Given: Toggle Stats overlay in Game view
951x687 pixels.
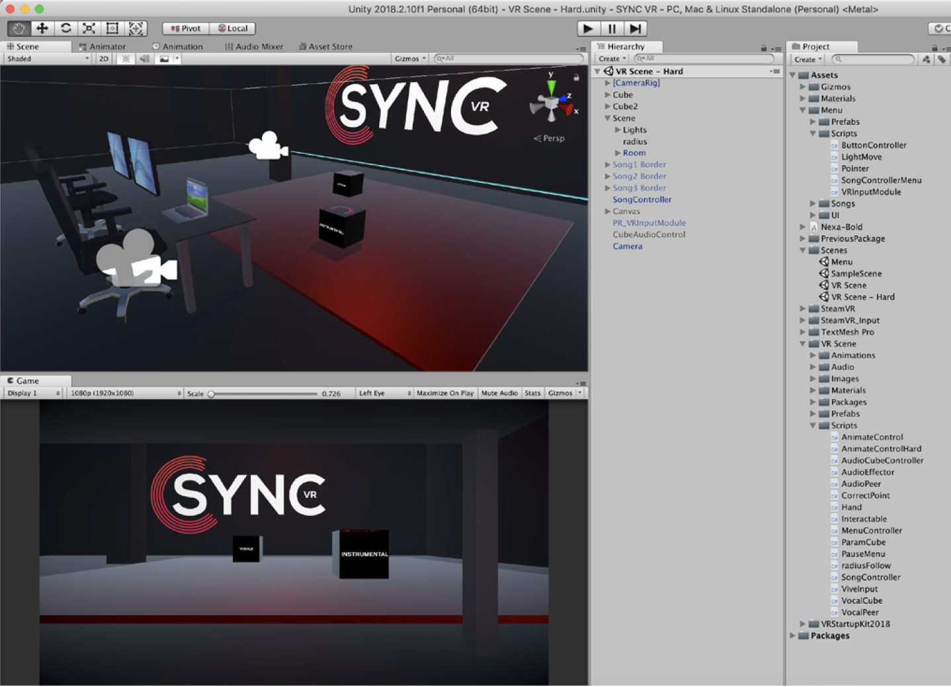Looking at the screenshot, I should [532, 393].
